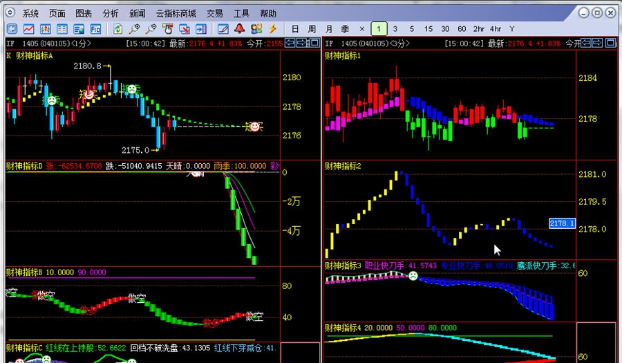
Task: Switch to 5-minute period
Action: [412, 29]
